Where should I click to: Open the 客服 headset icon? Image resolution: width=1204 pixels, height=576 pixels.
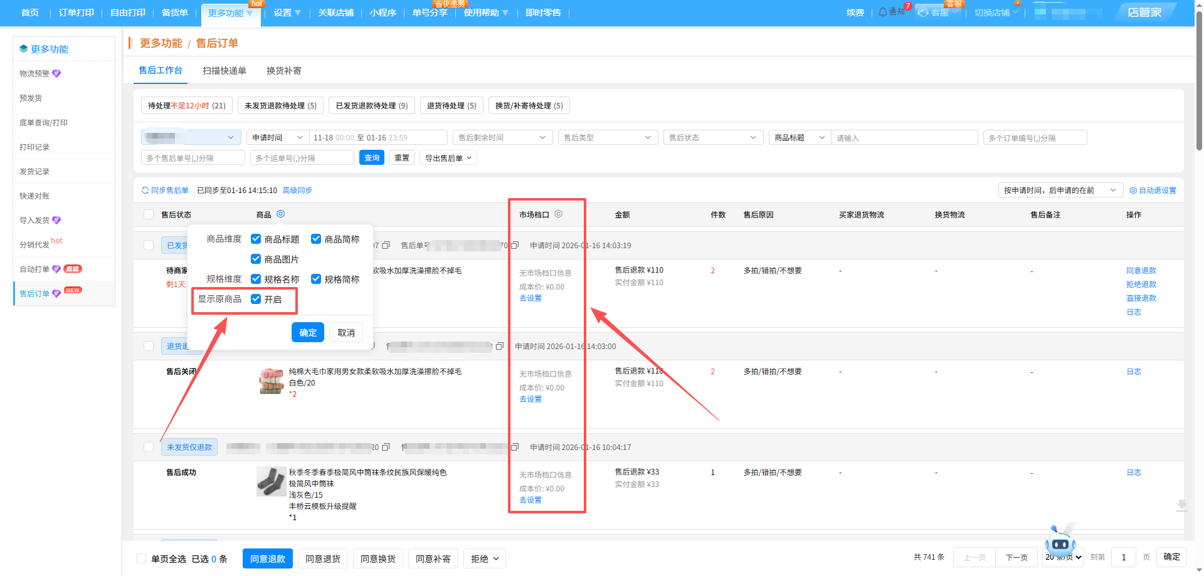[x=923, y=13]
